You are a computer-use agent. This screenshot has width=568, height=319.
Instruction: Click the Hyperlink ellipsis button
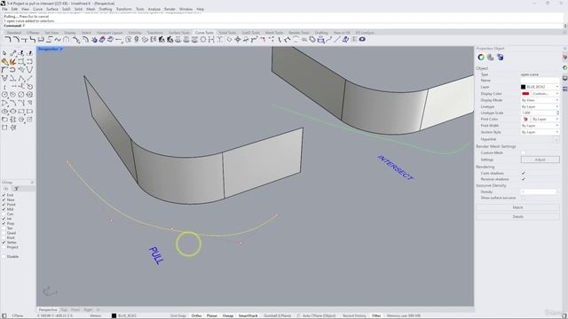click(x=556, y=139)
